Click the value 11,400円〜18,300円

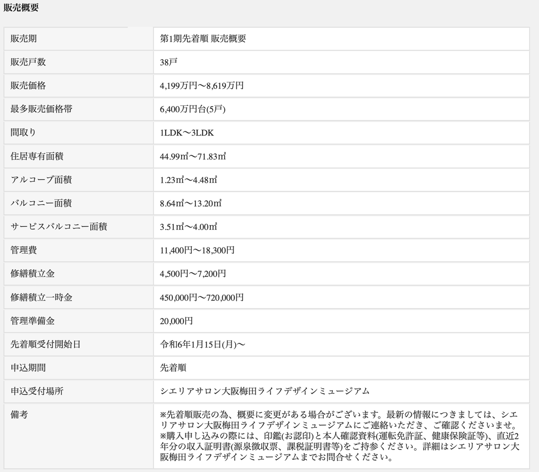click(197, 250)
